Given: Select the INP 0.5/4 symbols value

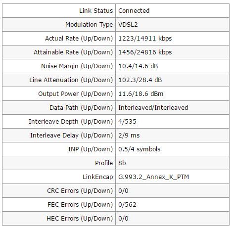Looking at the screenshot, I should [x=139, y=149].
